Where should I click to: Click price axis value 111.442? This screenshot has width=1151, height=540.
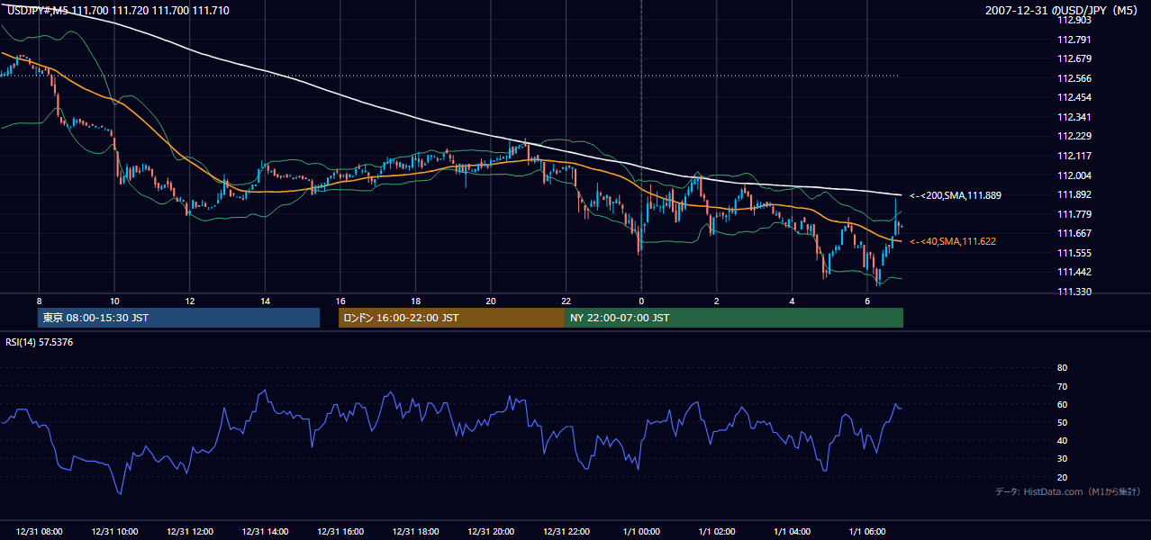(x=1074, y=272)
